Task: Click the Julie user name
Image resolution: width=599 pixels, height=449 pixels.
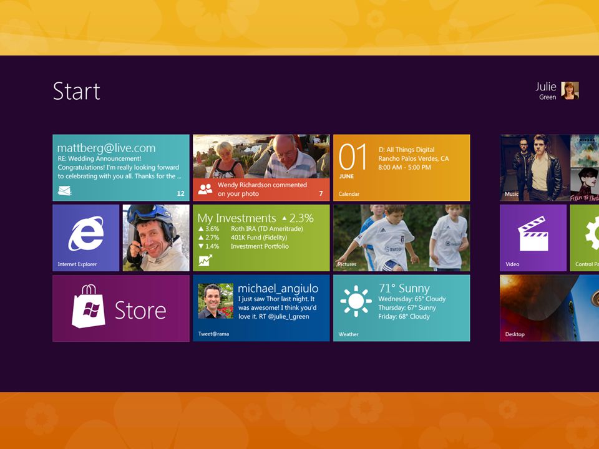Action: click(x=546, y=86)
